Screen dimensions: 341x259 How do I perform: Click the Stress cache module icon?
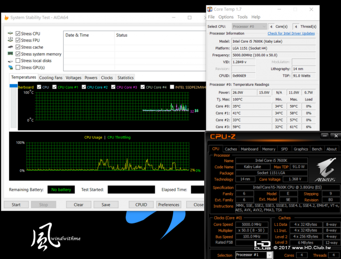pyautogui.click(x=10, y=47)
